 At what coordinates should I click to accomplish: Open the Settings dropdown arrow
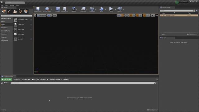point(77,10)
